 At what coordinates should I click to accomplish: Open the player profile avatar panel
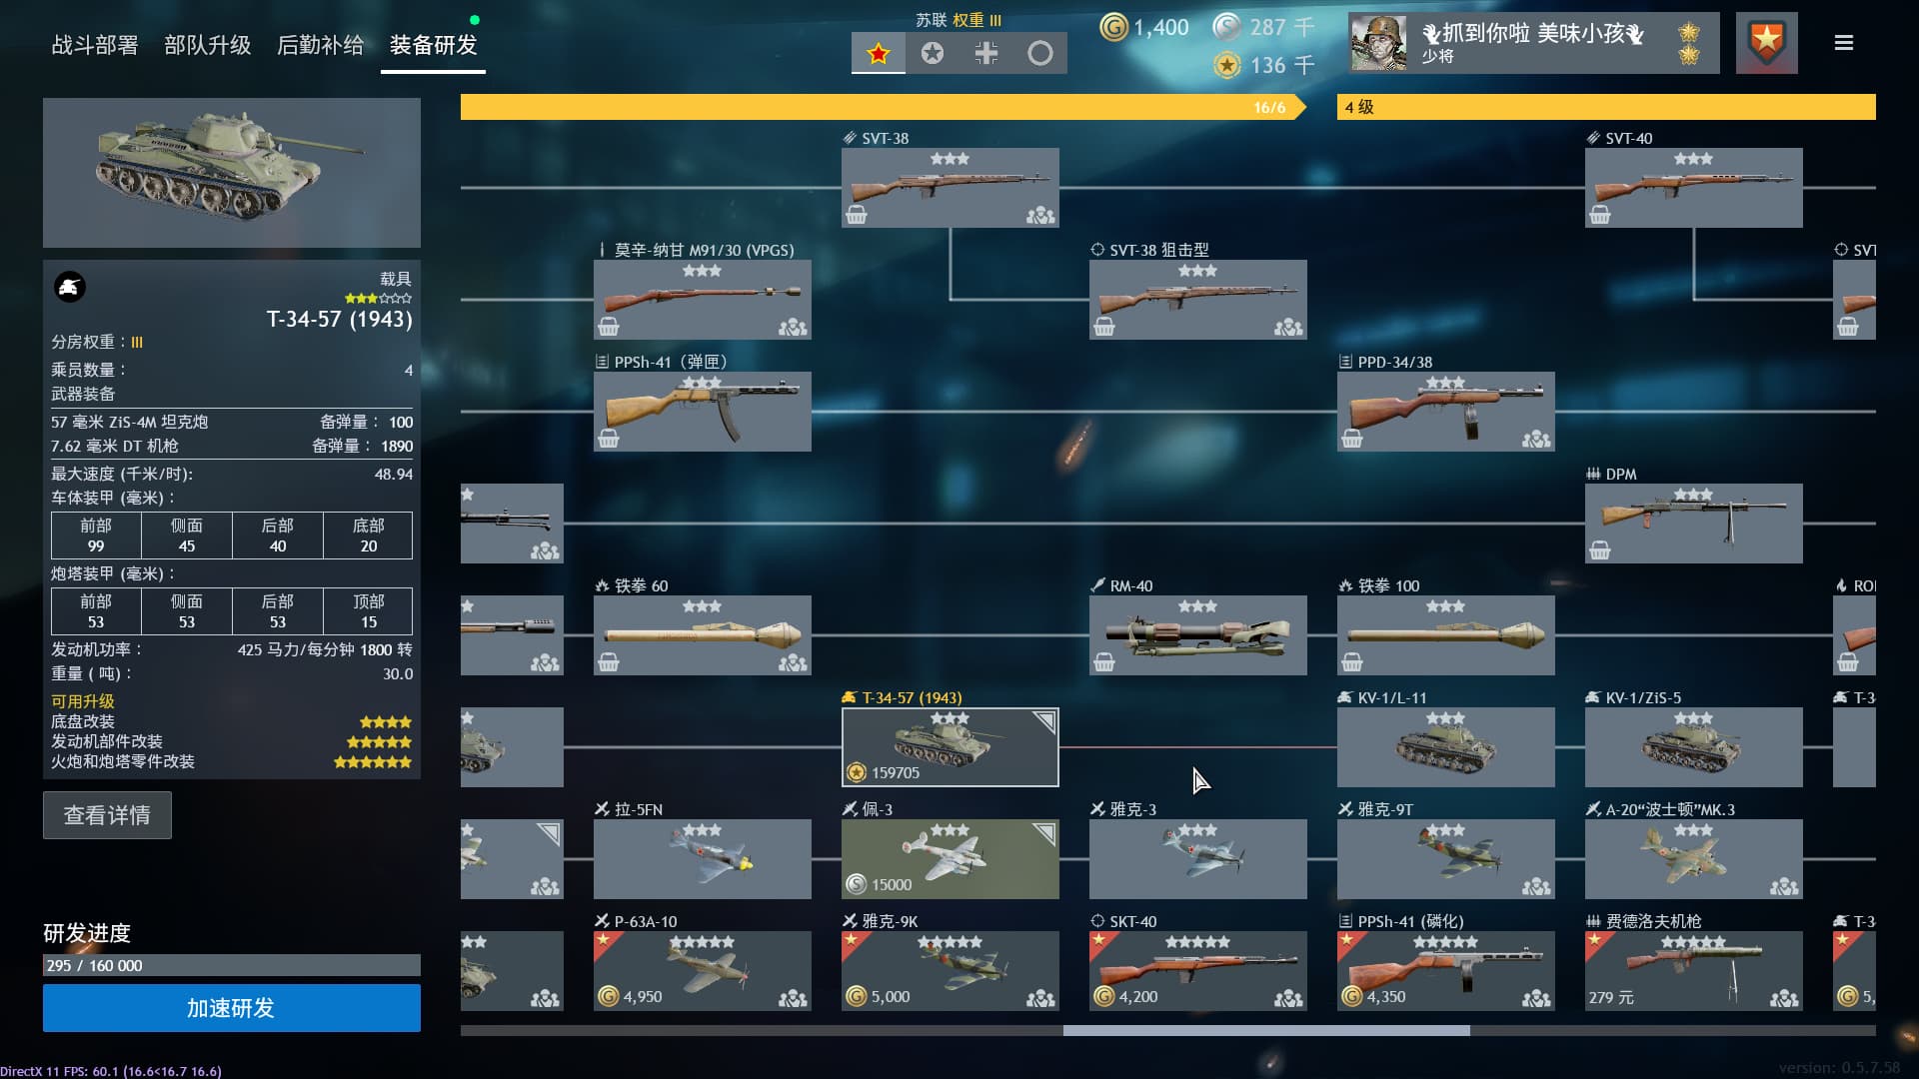pos(1533,43)
